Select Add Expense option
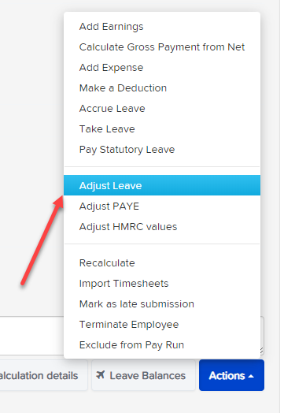Screen dimensions: 284x413 coord(162,68)
